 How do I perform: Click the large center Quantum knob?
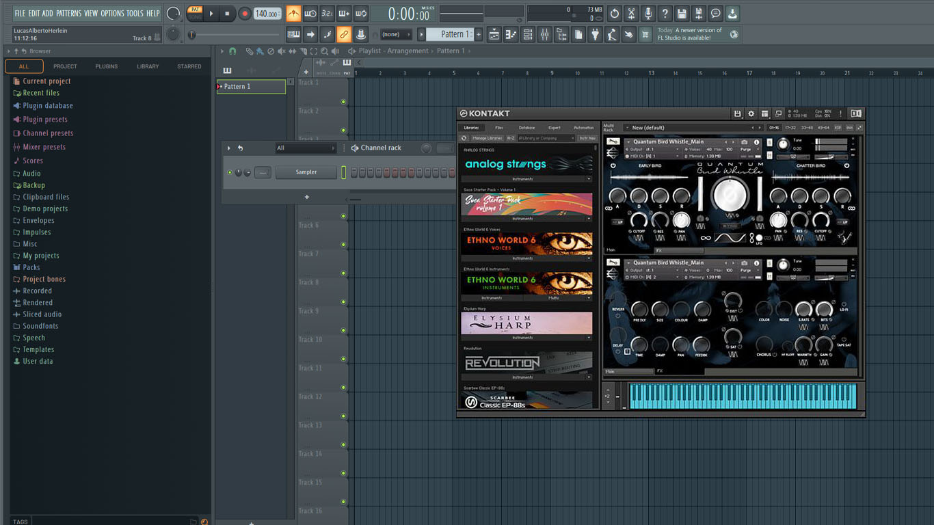[x=730, y=195]
